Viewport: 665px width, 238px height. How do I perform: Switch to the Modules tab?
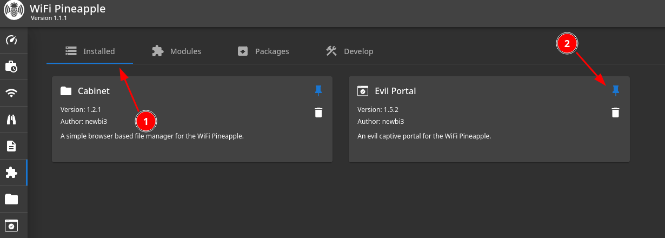coord(176,51)
